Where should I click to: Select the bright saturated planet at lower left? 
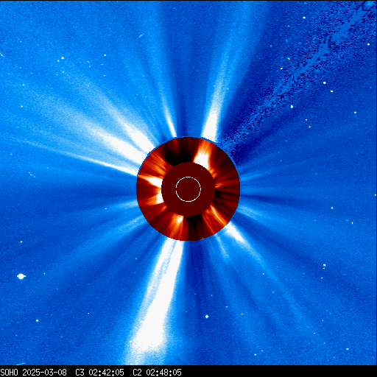coord(21,276)
